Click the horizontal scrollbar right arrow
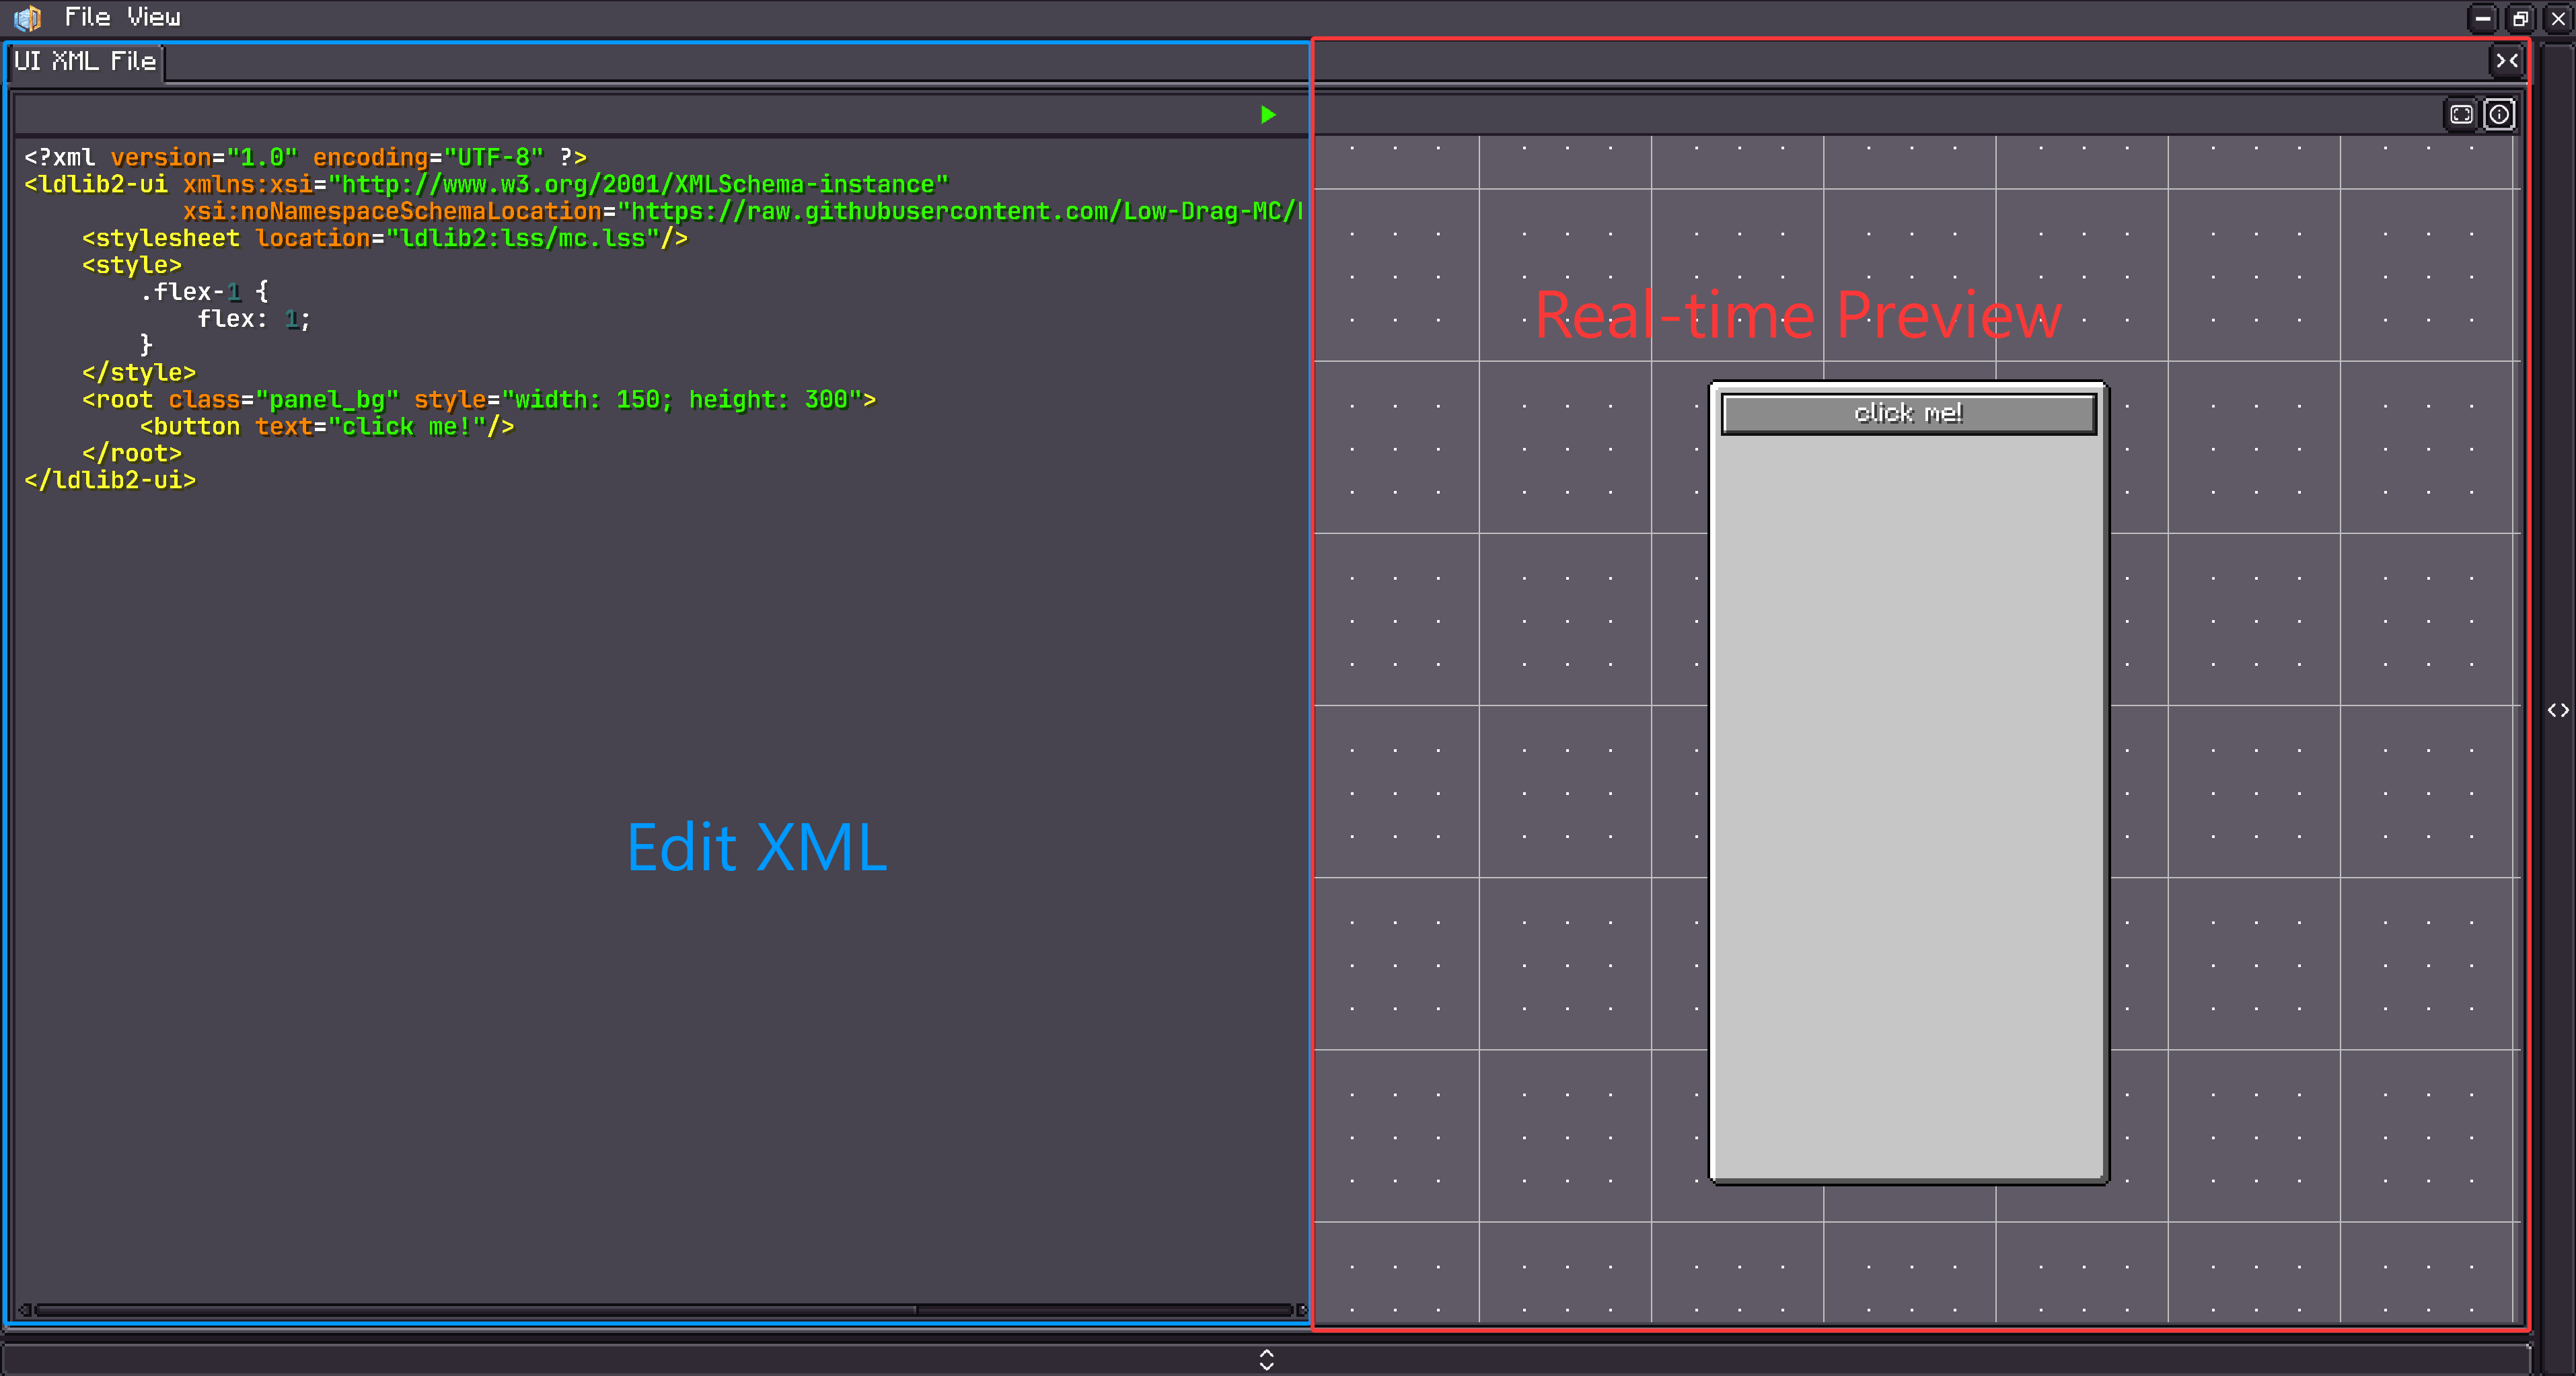Screen dimensions: 2576x1376 click(1301, 1309)
